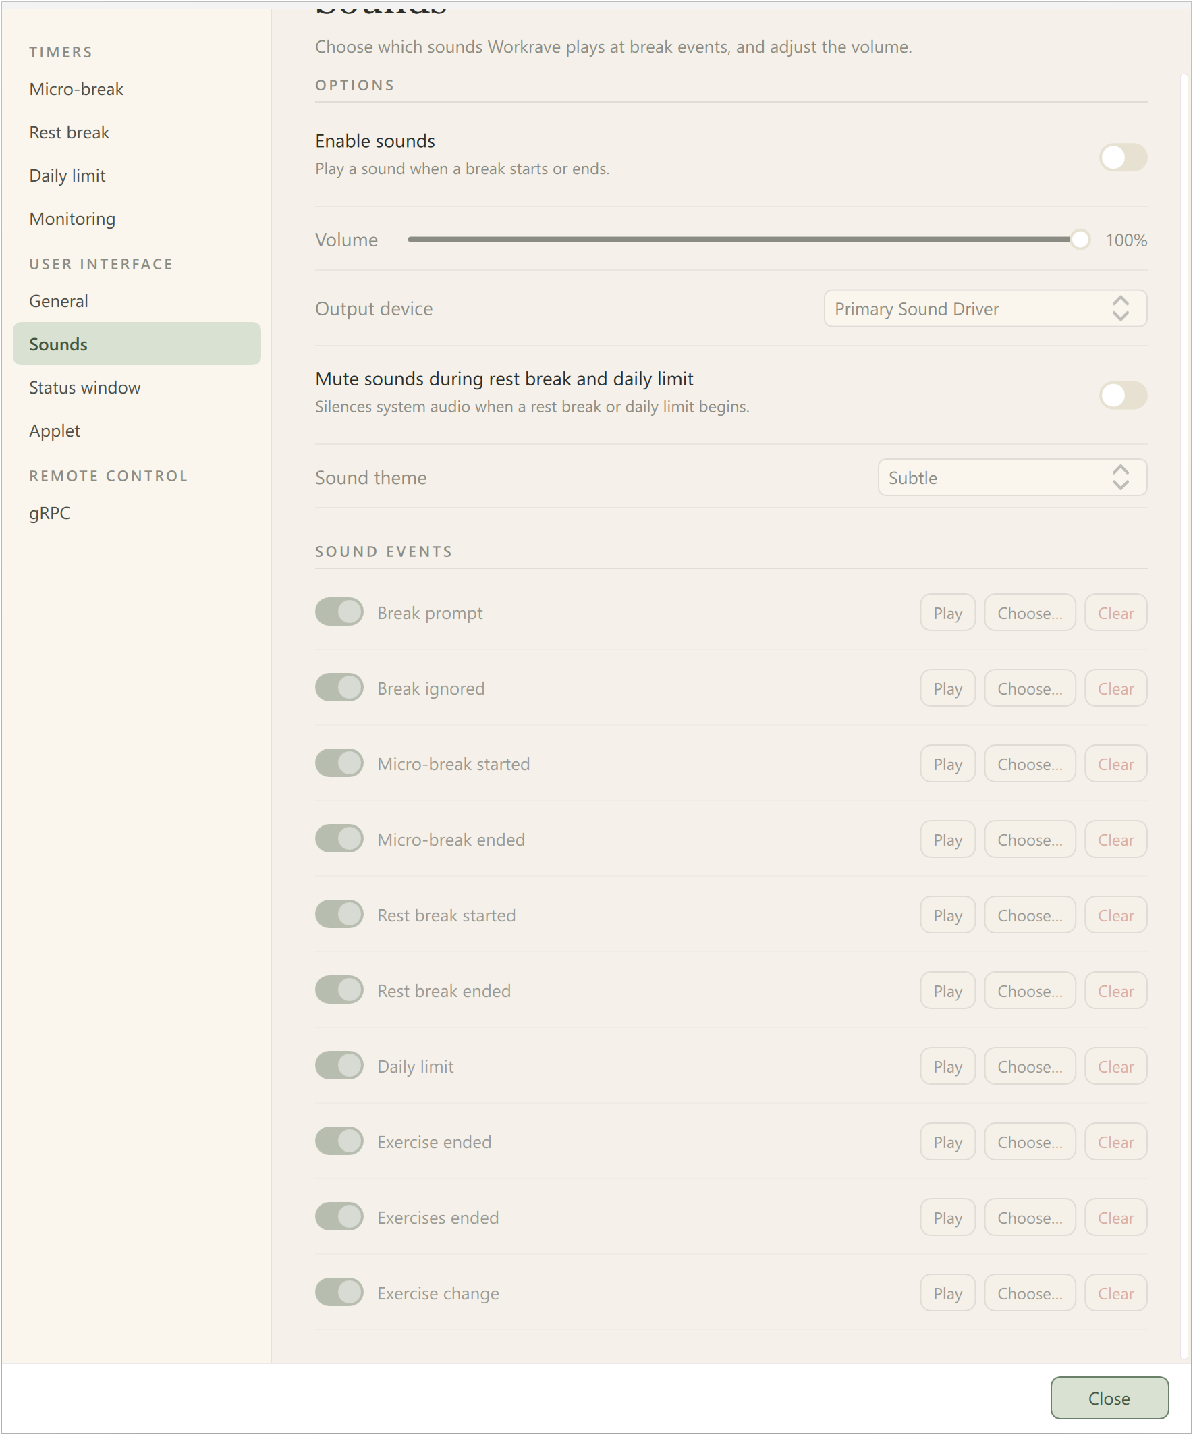Screen dimensions: 1193x1435
Task: Disable the Break prompt sound toggle
Action: (339, 612)
